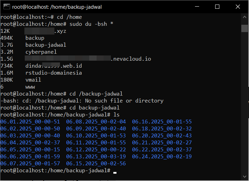The height and width of the screenshot is (181, 249).
Task: Click the terminal icon in title bar
Action: coord(7,7)
